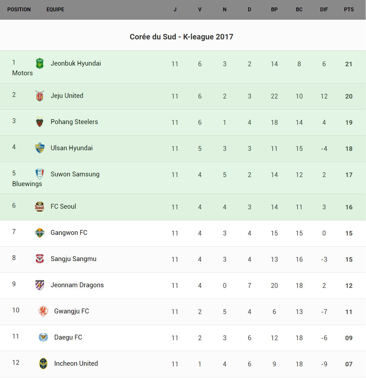Click the Jeonbuk Hyundai club crest
Viewport: 366px width, 378px height.
[x=40, y=63]
